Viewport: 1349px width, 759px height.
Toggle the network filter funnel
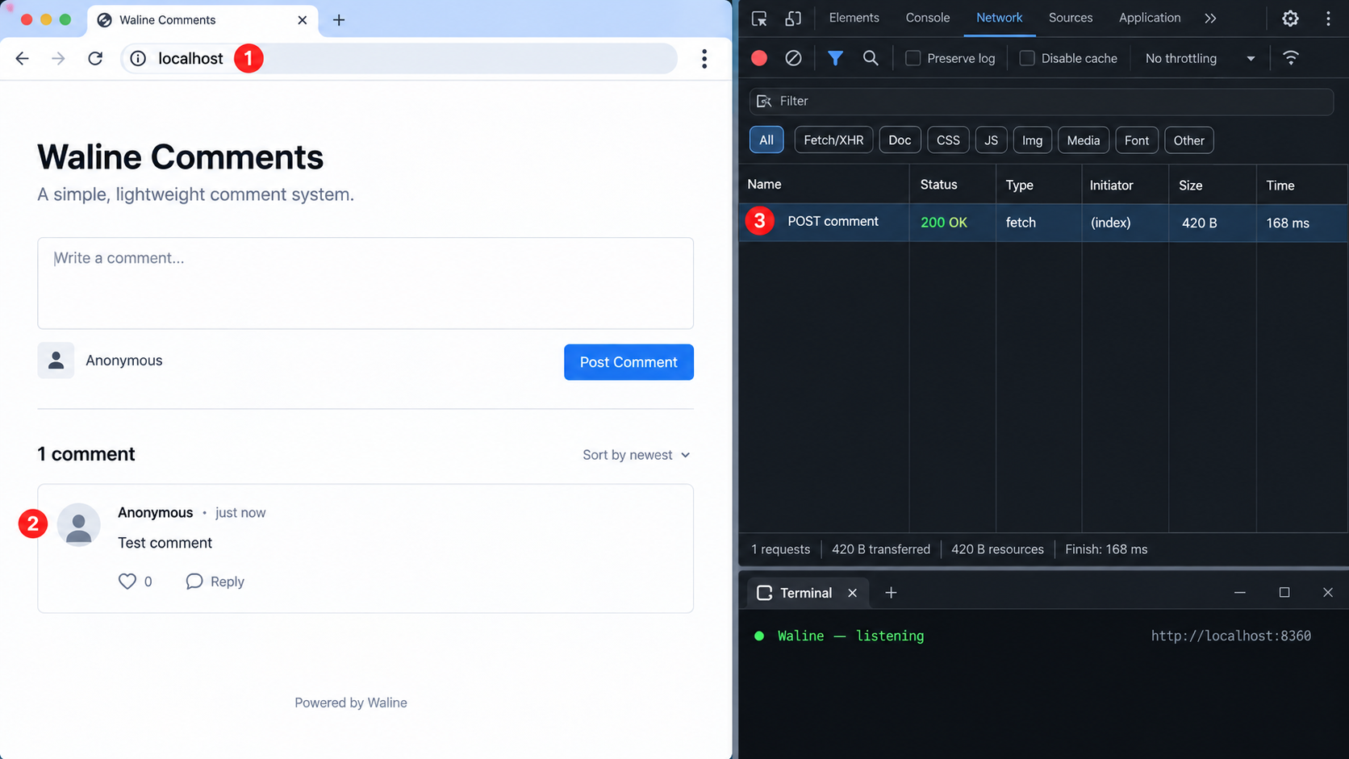(835, 58)
